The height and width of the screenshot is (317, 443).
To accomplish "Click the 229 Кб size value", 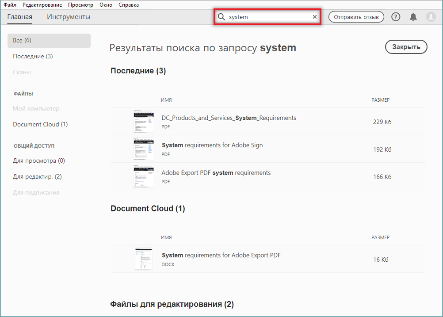I will 382,122.
